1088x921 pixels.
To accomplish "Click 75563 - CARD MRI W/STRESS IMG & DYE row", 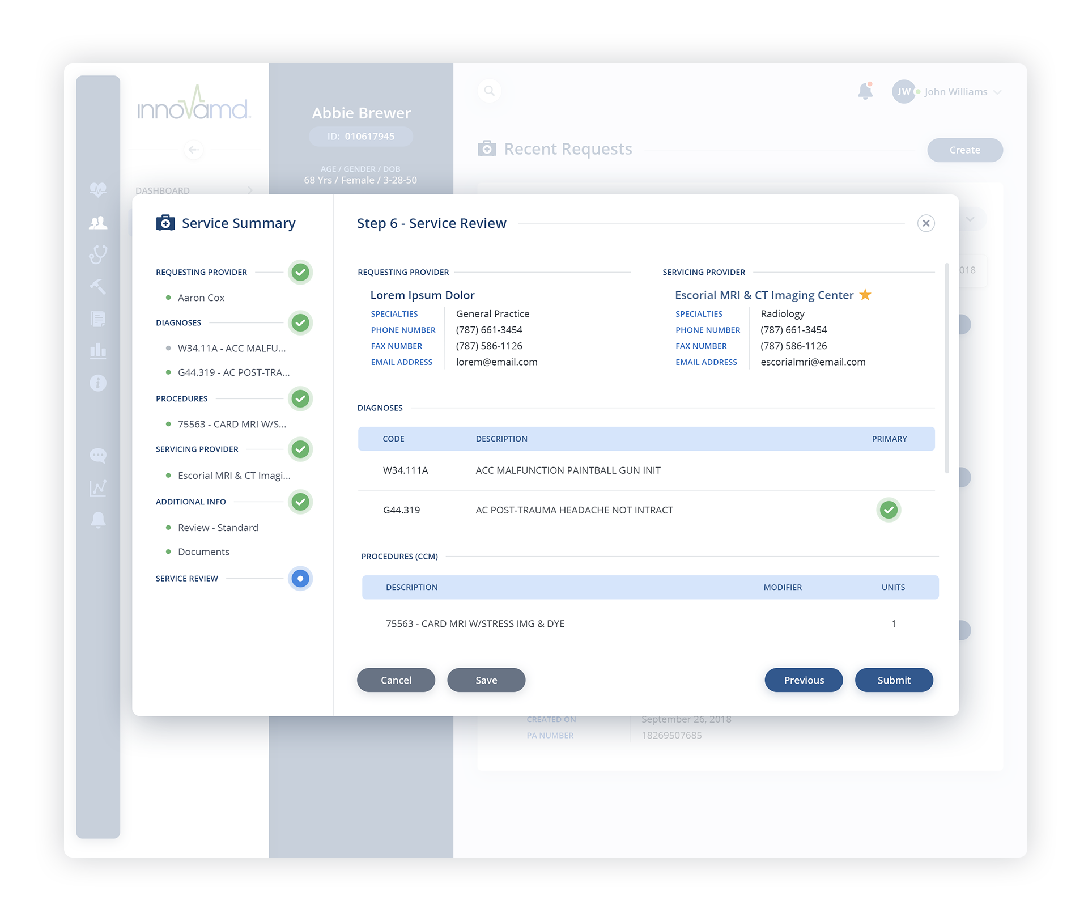I will 651,623.
